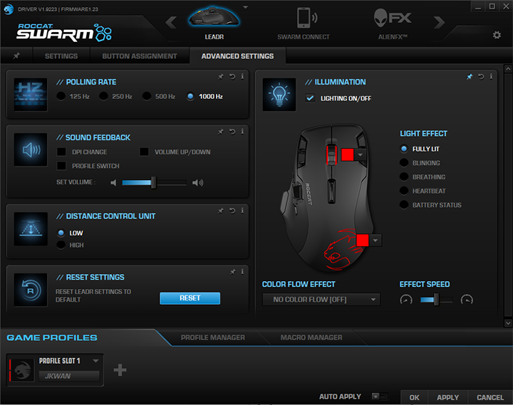Expand the scroll wheel color dropdown arrow

tap(361, 154)
